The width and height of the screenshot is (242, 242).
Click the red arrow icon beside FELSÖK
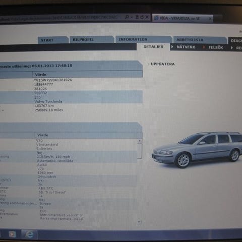[204, 47]
